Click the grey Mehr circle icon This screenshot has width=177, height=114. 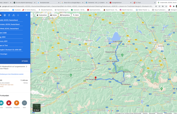click(x=25, y=103)
